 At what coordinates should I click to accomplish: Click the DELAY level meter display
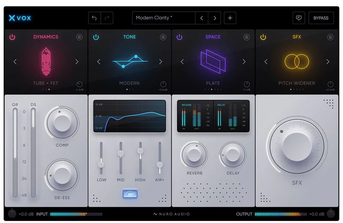tap(232, 116)
